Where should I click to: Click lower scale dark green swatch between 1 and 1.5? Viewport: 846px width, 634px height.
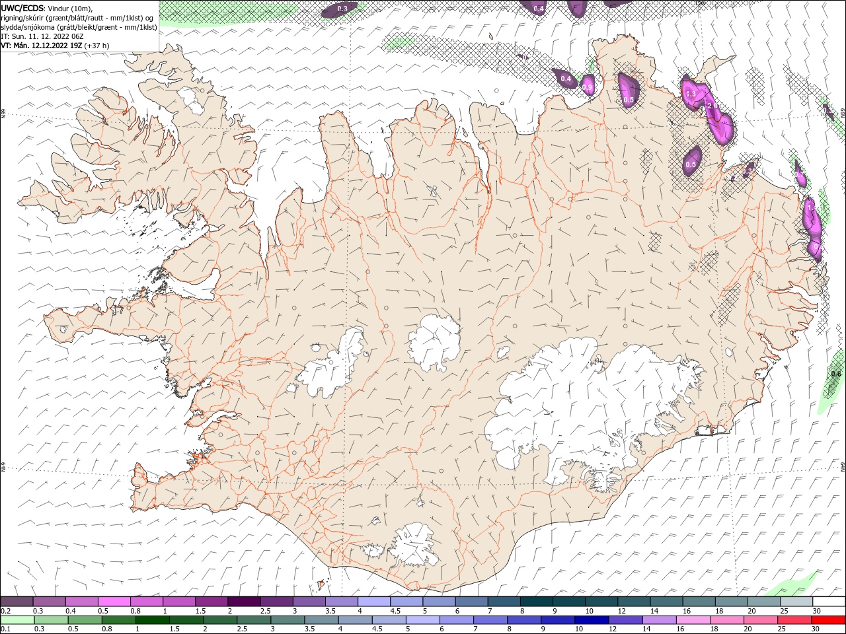tap(151, 620)
